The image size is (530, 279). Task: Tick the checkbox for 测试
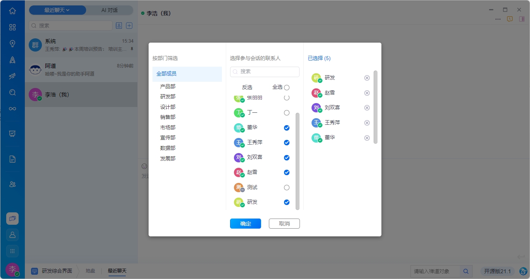pyautogui.click(x=287, y=188)
